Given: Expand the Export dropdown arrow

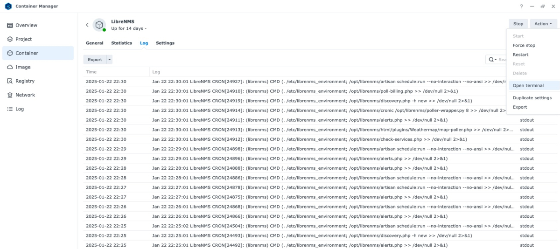Looking at the screenshot, I should coord(110,60).
